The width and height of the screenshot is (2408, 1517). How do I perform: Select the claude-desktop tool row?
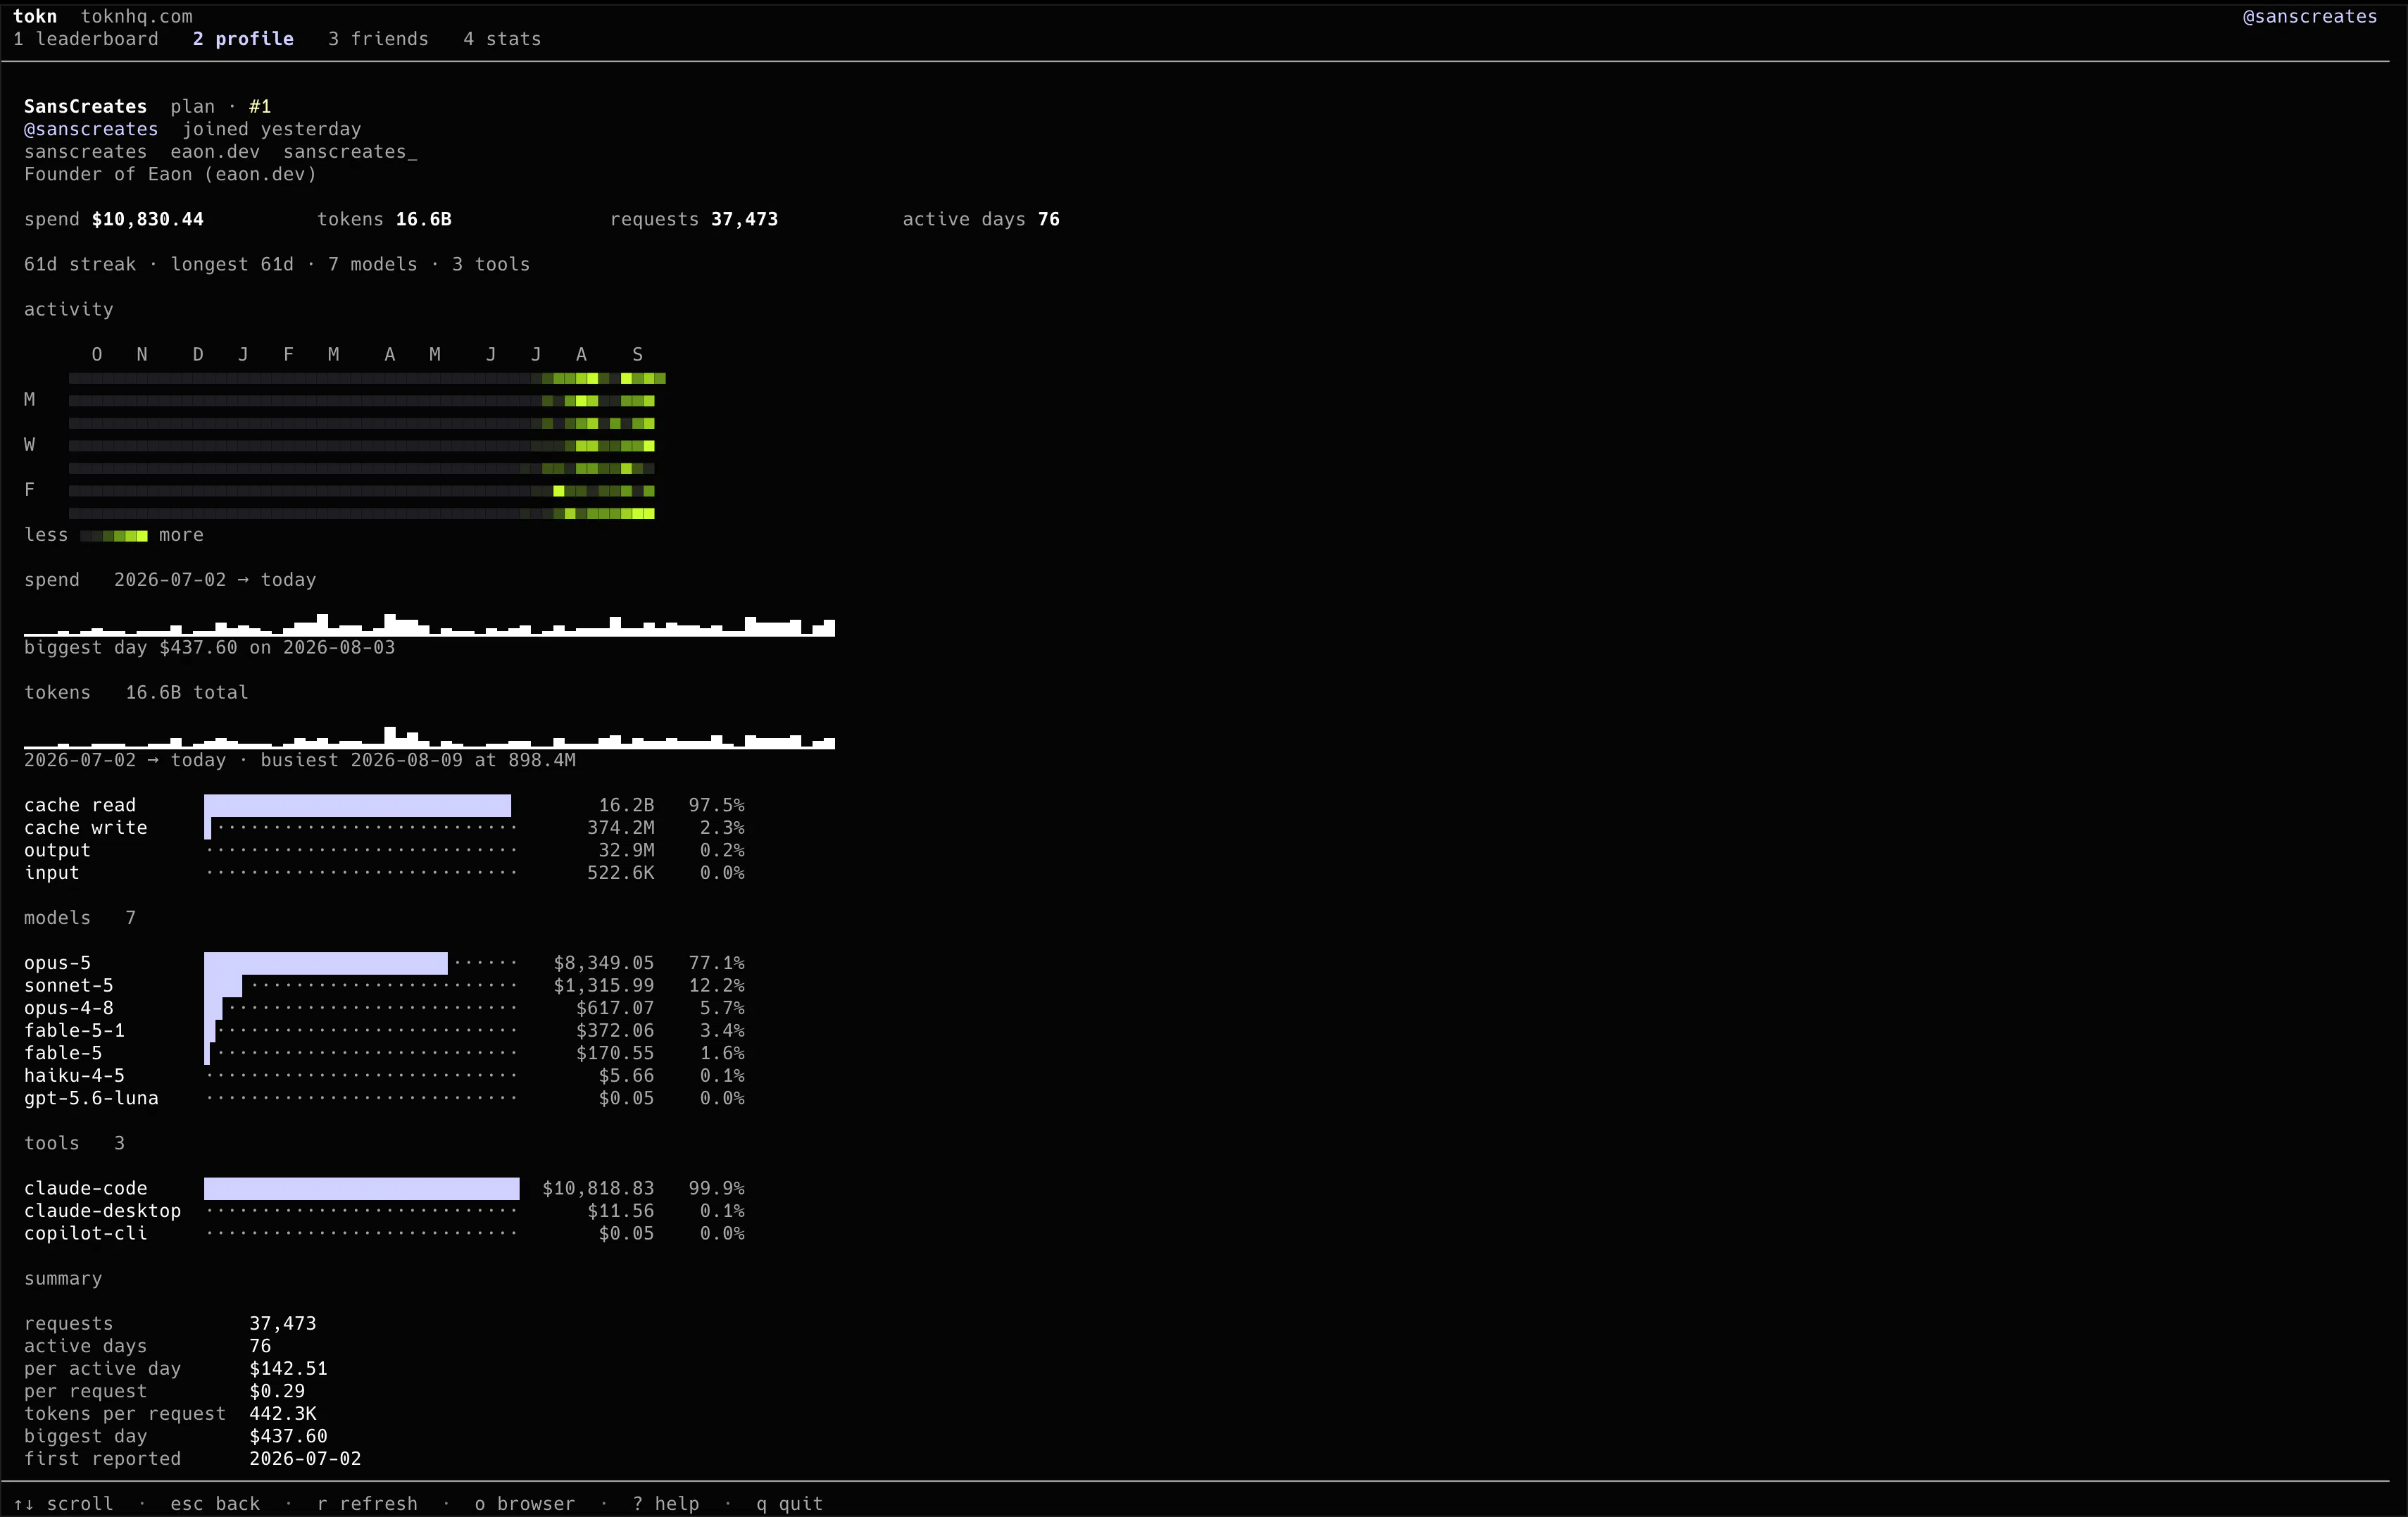(x=384, y=1211)
